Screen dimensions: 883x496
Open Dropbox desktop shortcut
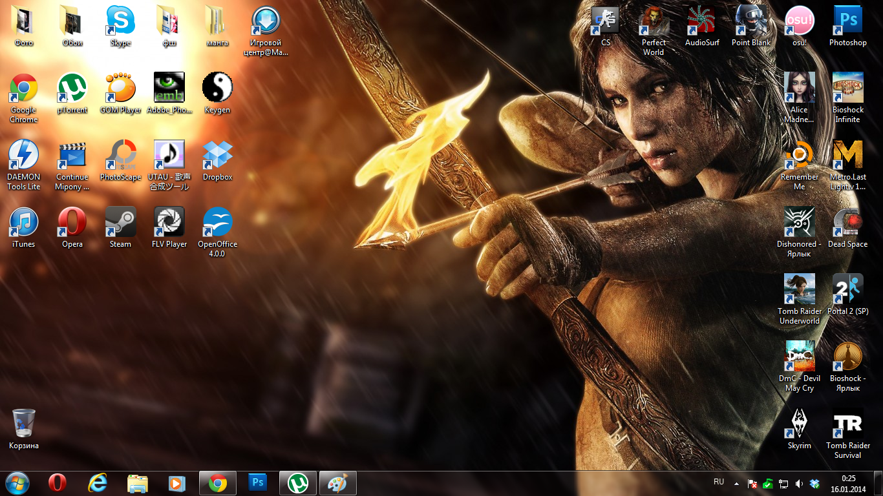[x=217, y=160]
